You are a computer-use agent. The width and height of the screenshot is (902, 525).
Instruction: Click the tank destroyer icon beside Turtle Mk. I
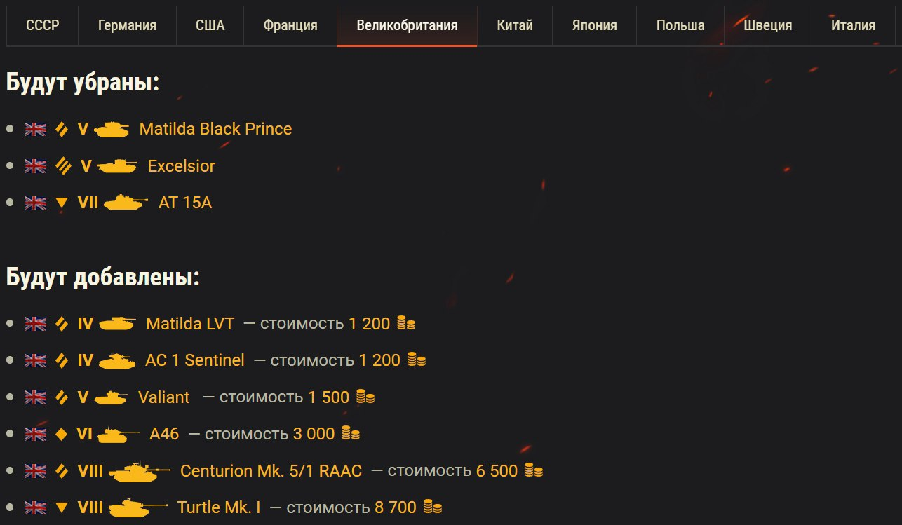pyautogui.click(x=137, y=507)
